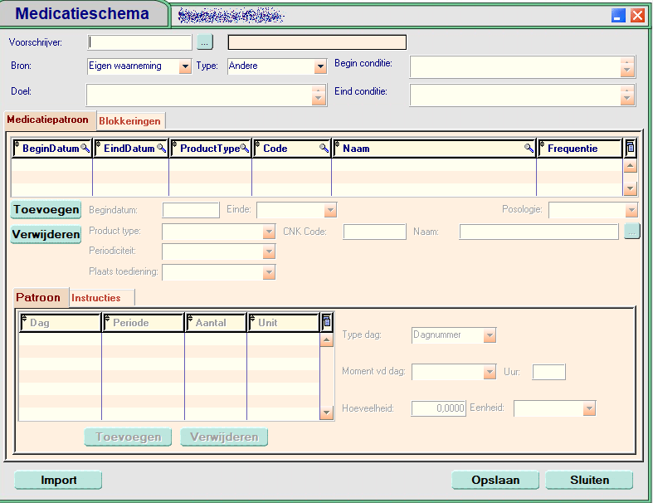
Task: Click the Import button
Action: pyautogui.click(x=58, y=480)
